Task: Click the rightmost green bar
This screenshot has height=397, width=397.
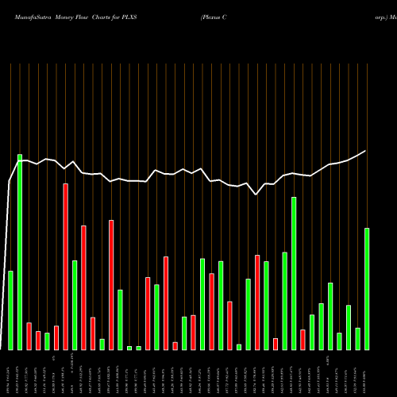Action: tap(367, 289)
